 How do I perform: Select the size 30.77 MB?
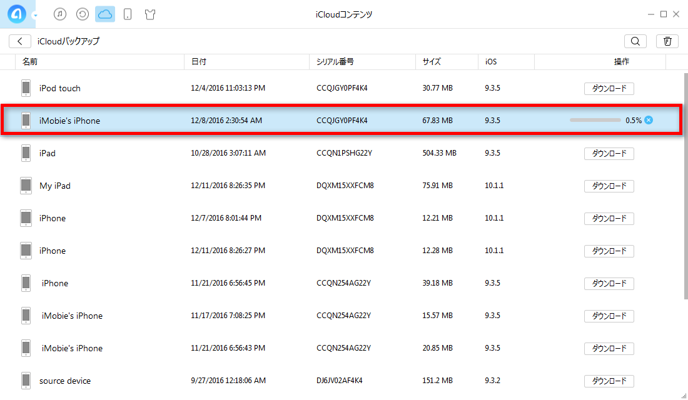(437, 88)
